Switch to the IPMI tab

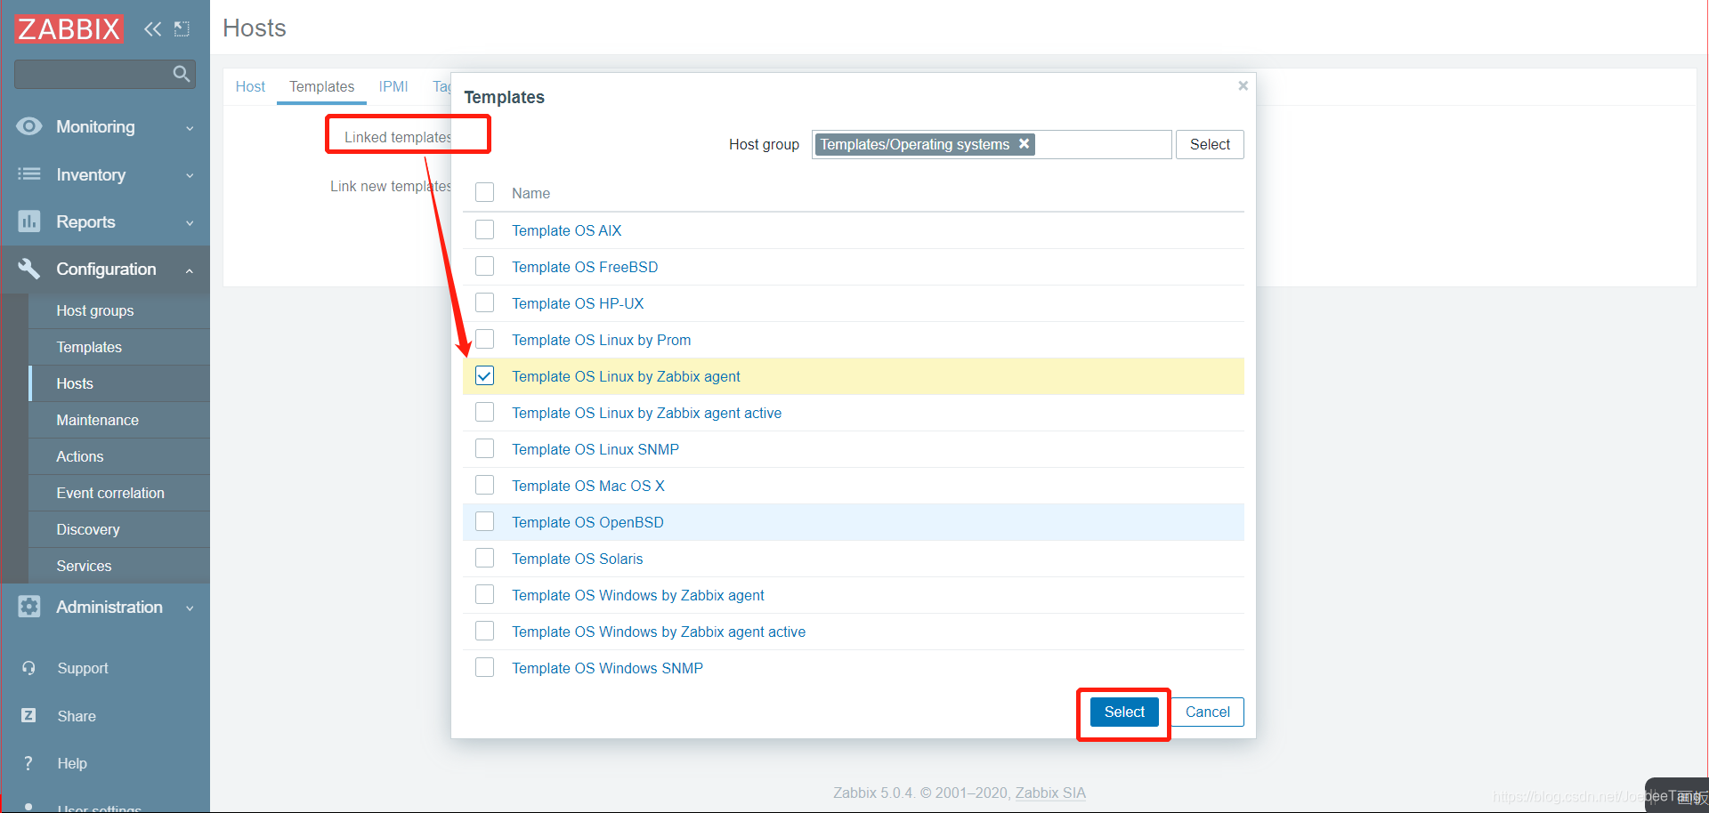393,86
